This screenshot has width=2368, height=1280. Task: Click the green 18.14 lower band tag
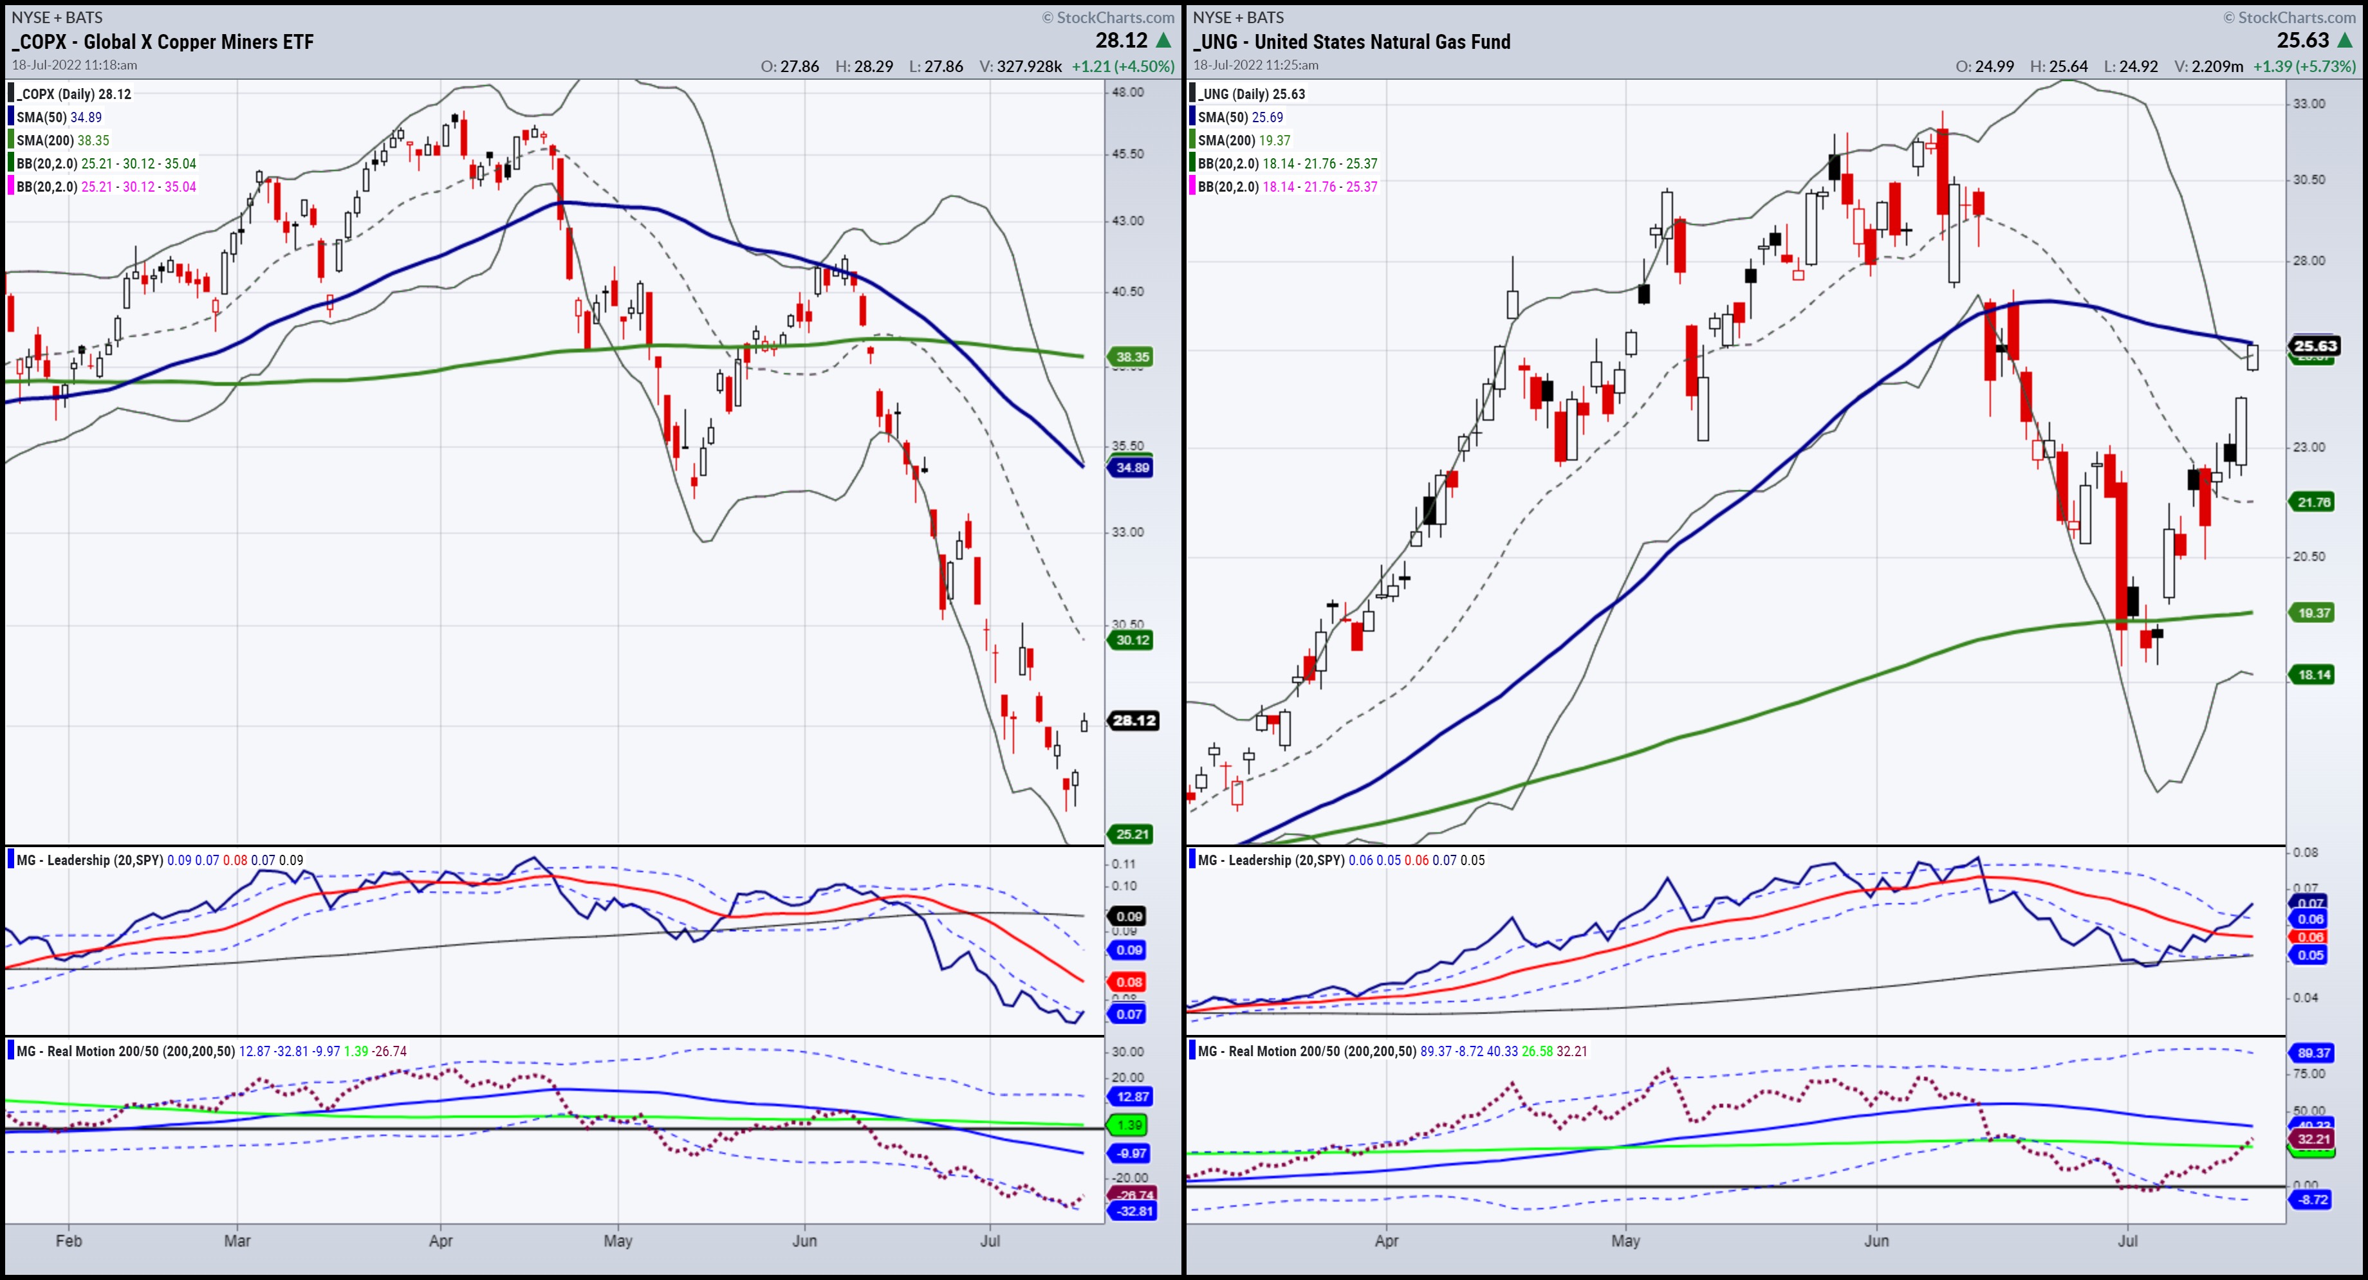(2314, 675)
